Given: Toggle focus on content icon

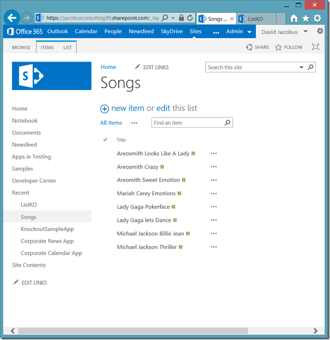Looking at the screenshot, I should coord(315,47).
